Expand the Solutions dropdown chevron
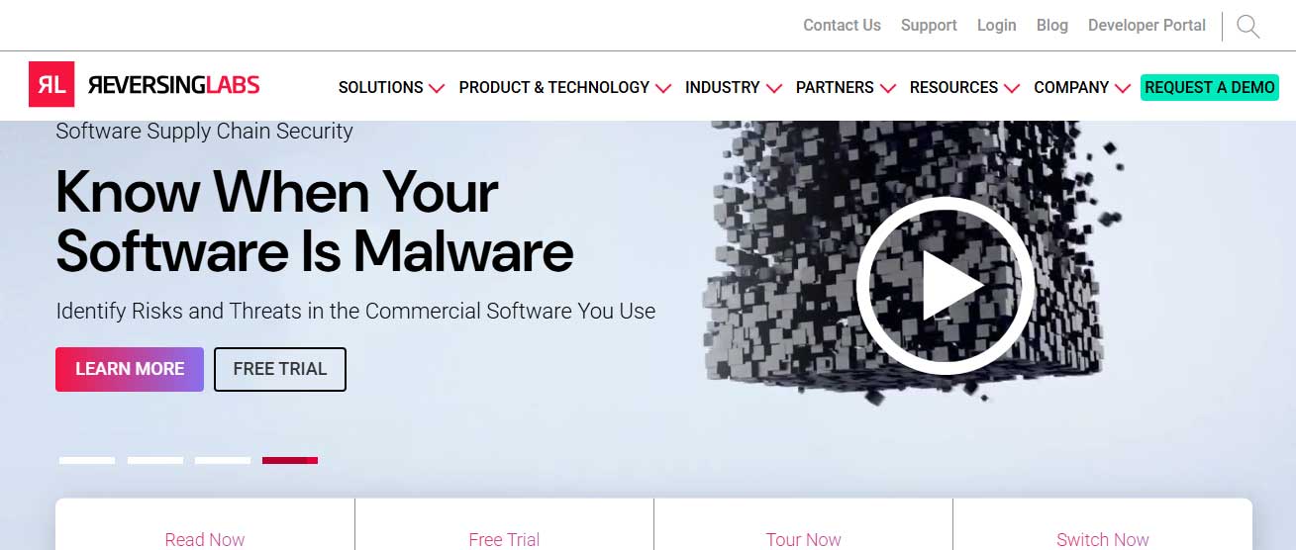The image size is (1296, 550). (x=437, y=88)
